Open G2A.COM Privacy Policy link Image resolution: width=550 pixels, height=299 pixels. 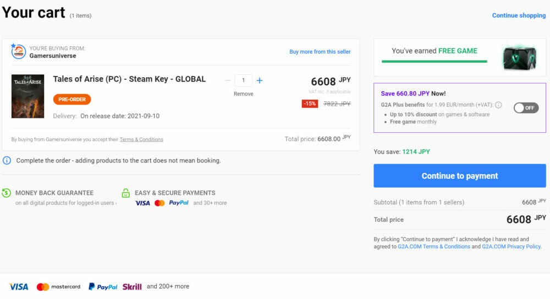tap(511, 247)
